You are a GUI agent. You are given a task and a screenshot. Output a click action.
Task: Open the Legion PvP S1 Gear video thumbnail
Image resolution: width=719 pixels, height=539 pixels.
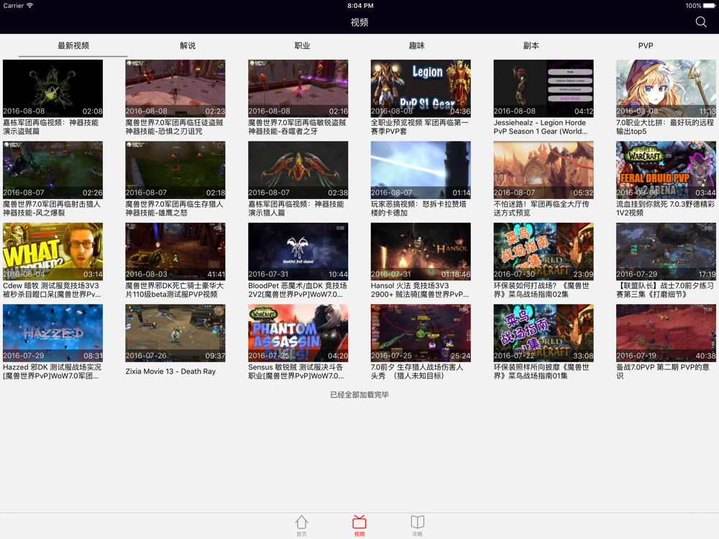pyautogui.click(x=421, y=88)
